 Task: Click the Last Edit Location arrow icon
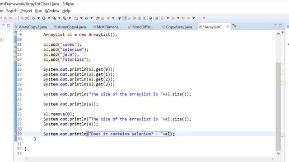(183, 18)
